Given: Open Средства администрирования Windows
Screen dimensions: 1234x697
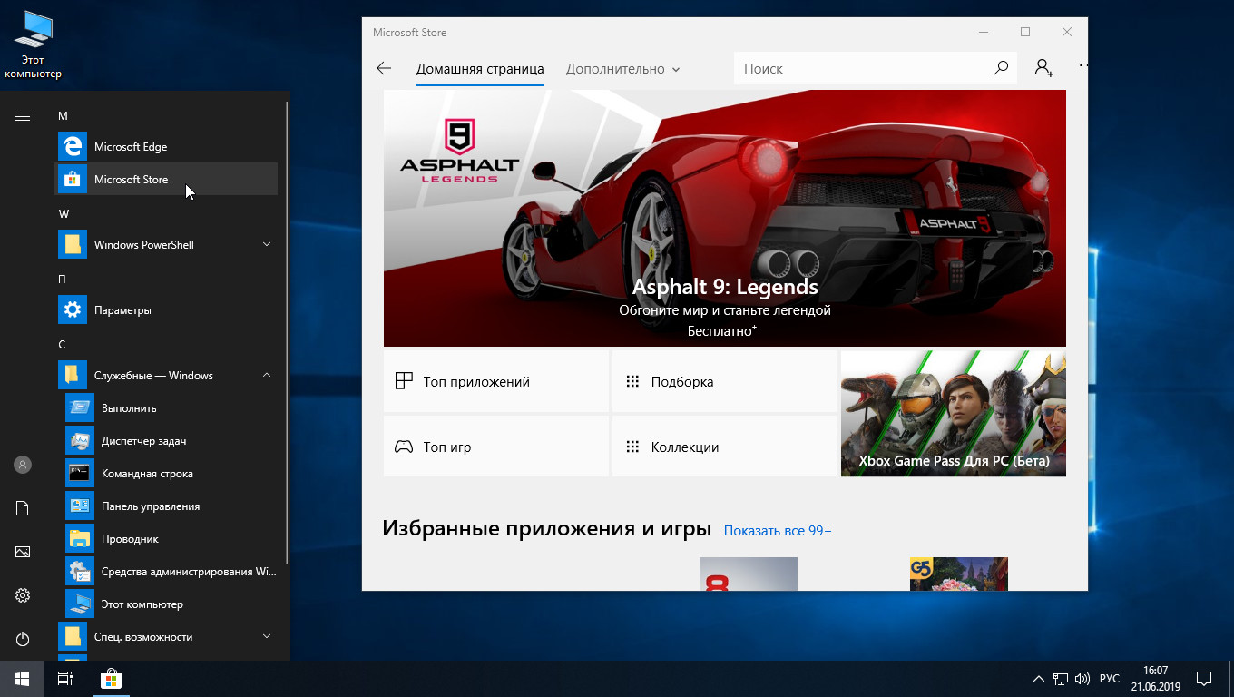Looking at the screenshot, I should (x=171, y=572).
